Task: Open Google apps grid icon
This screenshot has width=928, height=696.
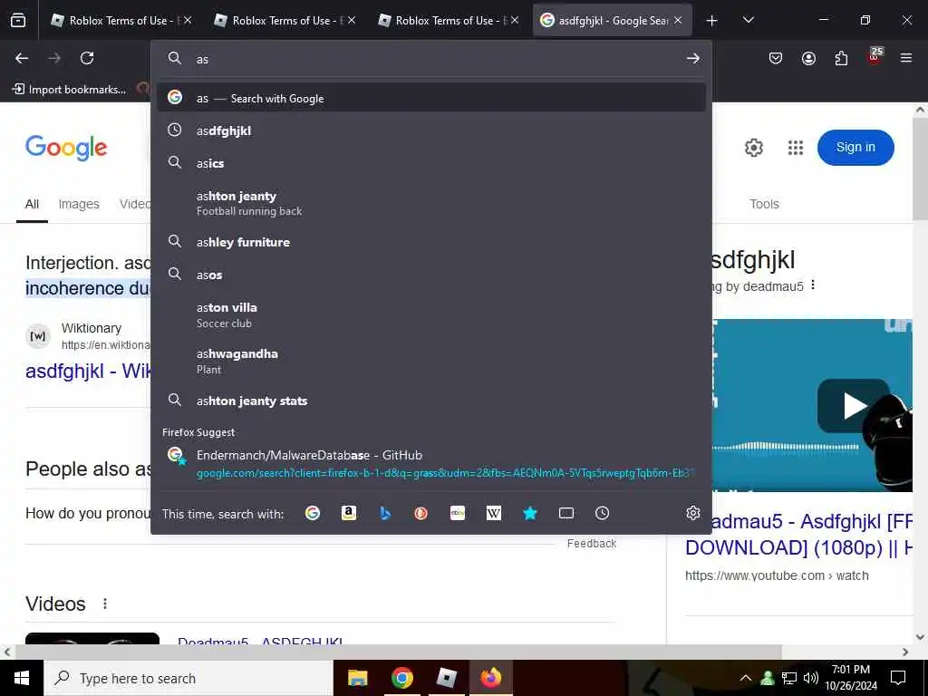Action: [x=796, y=148]
